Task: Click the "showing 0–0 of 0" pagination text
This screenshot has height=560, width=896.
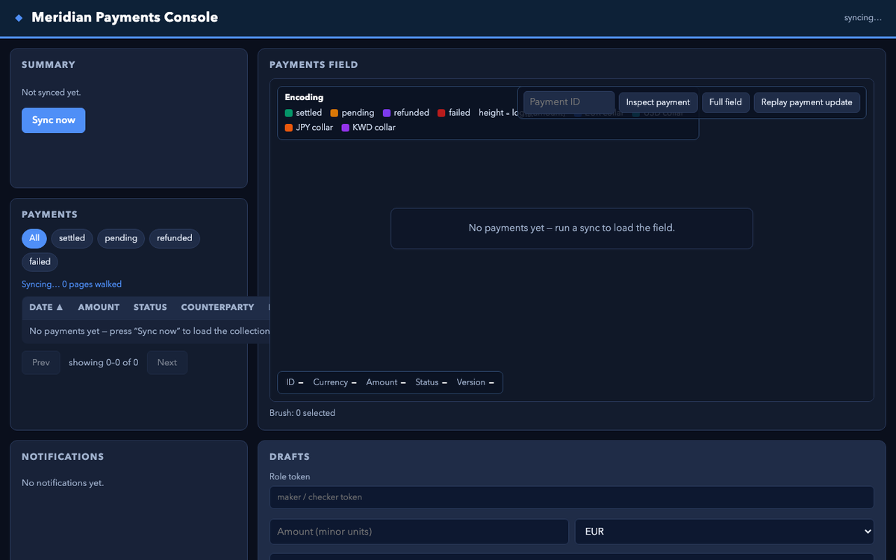Action: click(x=104, y=363)
